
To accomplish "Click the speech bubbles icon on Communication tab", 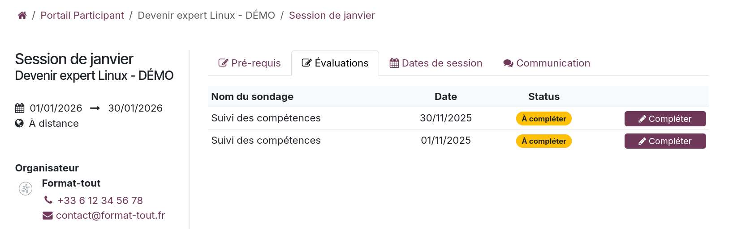I will (508, 63).
